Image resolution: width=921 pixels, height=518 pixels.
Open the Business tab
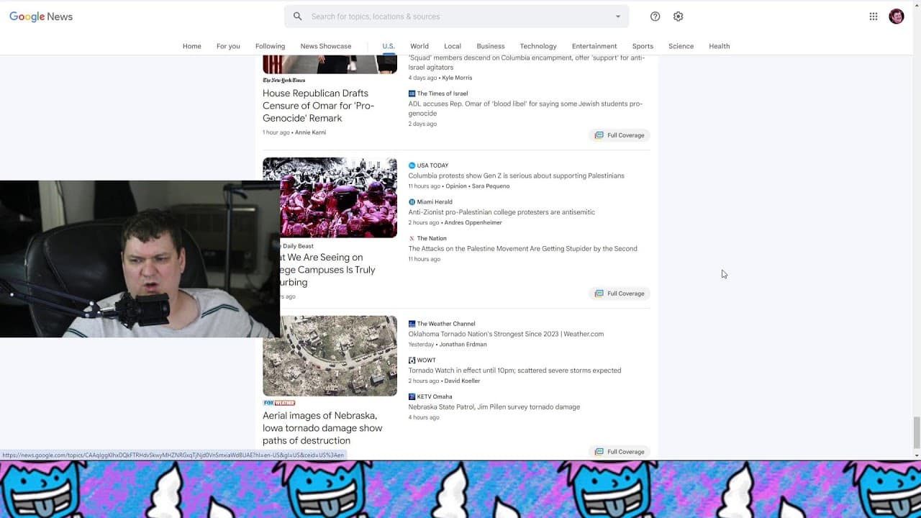(491, 46)
